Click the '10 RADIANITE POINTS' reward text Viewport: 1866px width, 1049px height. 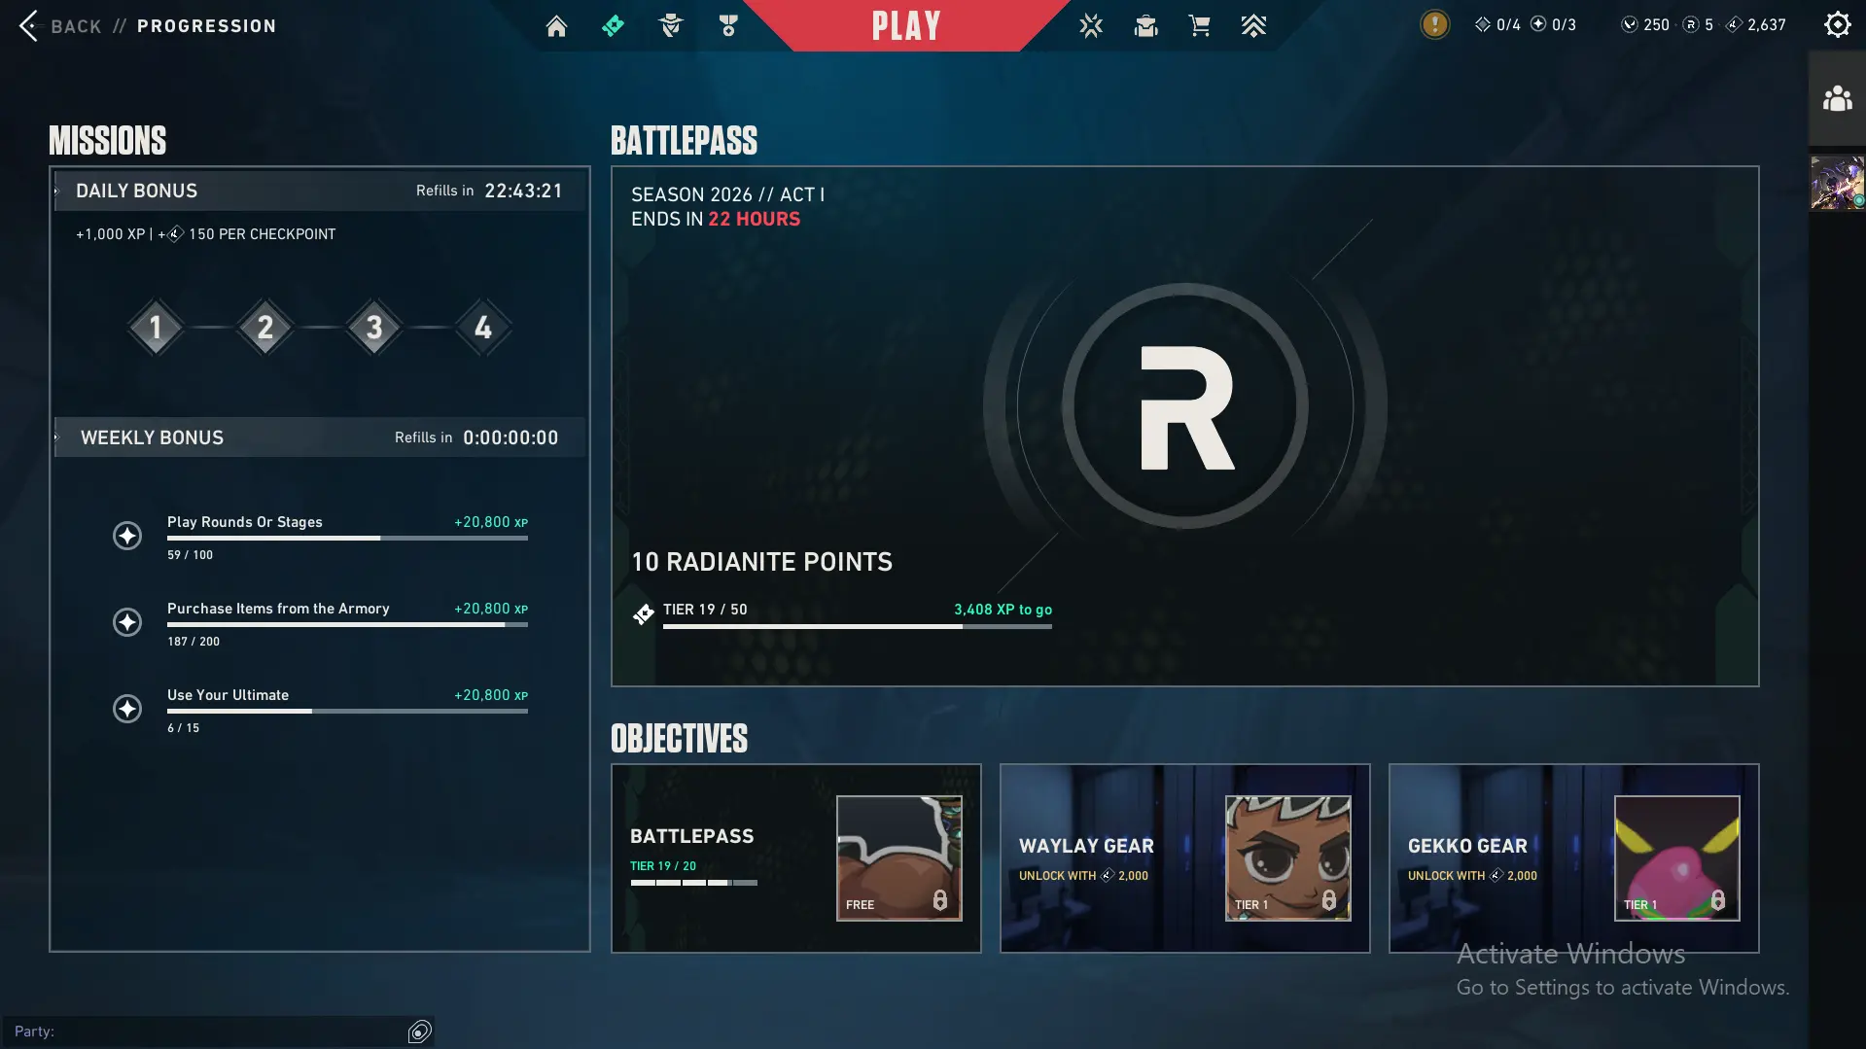[x=761, y=562]
